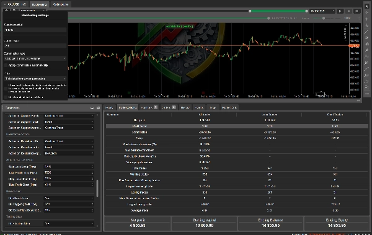Click the Ending Balance value 14 855.95

(270, 226)
